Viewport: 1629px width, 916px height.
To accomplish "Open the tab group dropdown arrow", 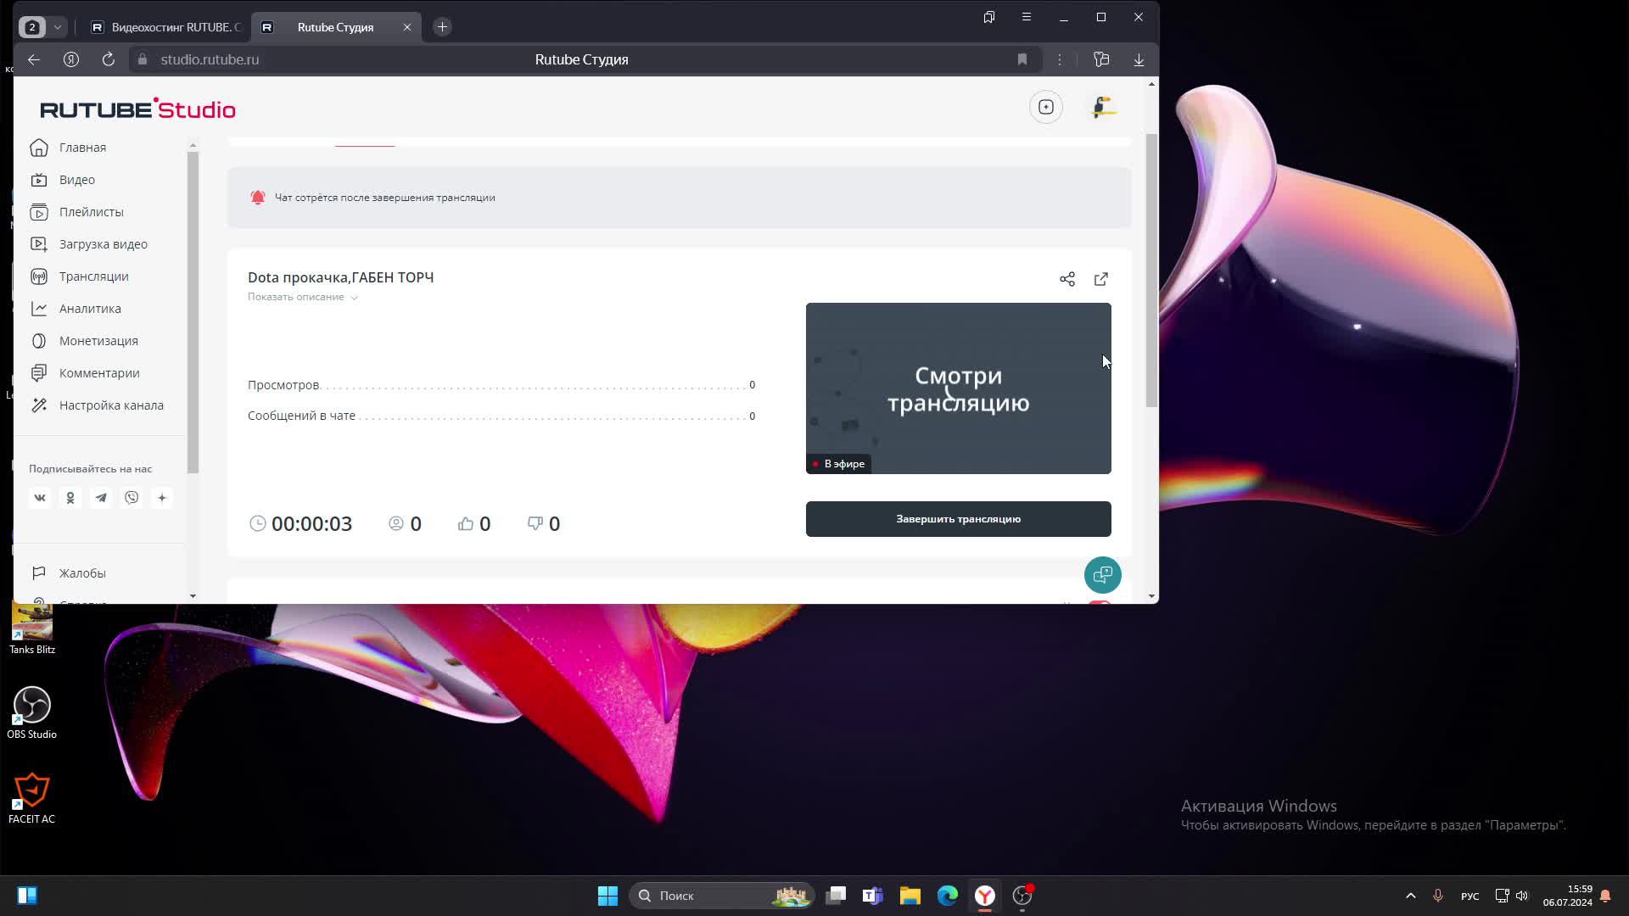I will 58,27.
